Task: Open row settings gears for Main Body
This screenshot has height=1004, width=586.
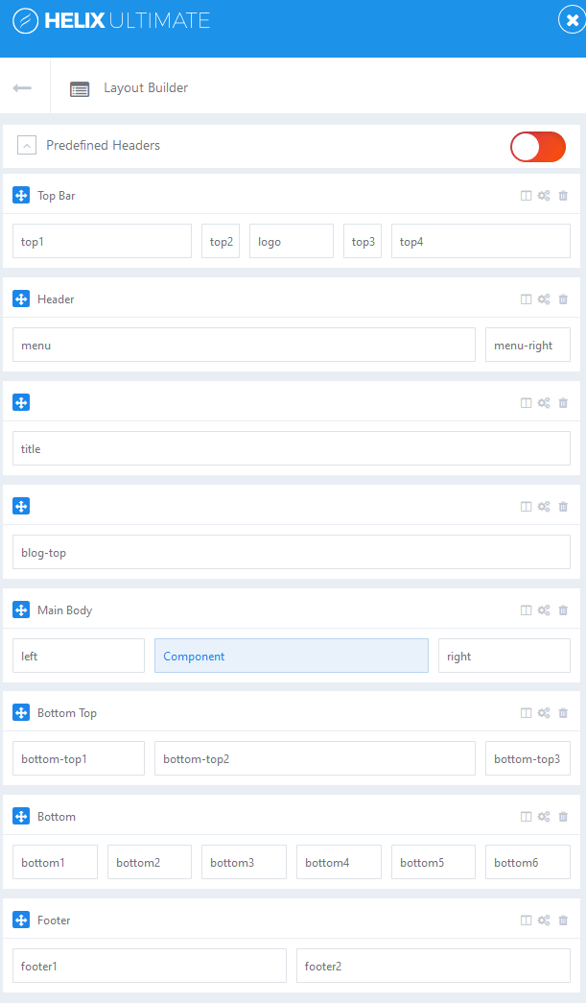Action: click(544, 610)
